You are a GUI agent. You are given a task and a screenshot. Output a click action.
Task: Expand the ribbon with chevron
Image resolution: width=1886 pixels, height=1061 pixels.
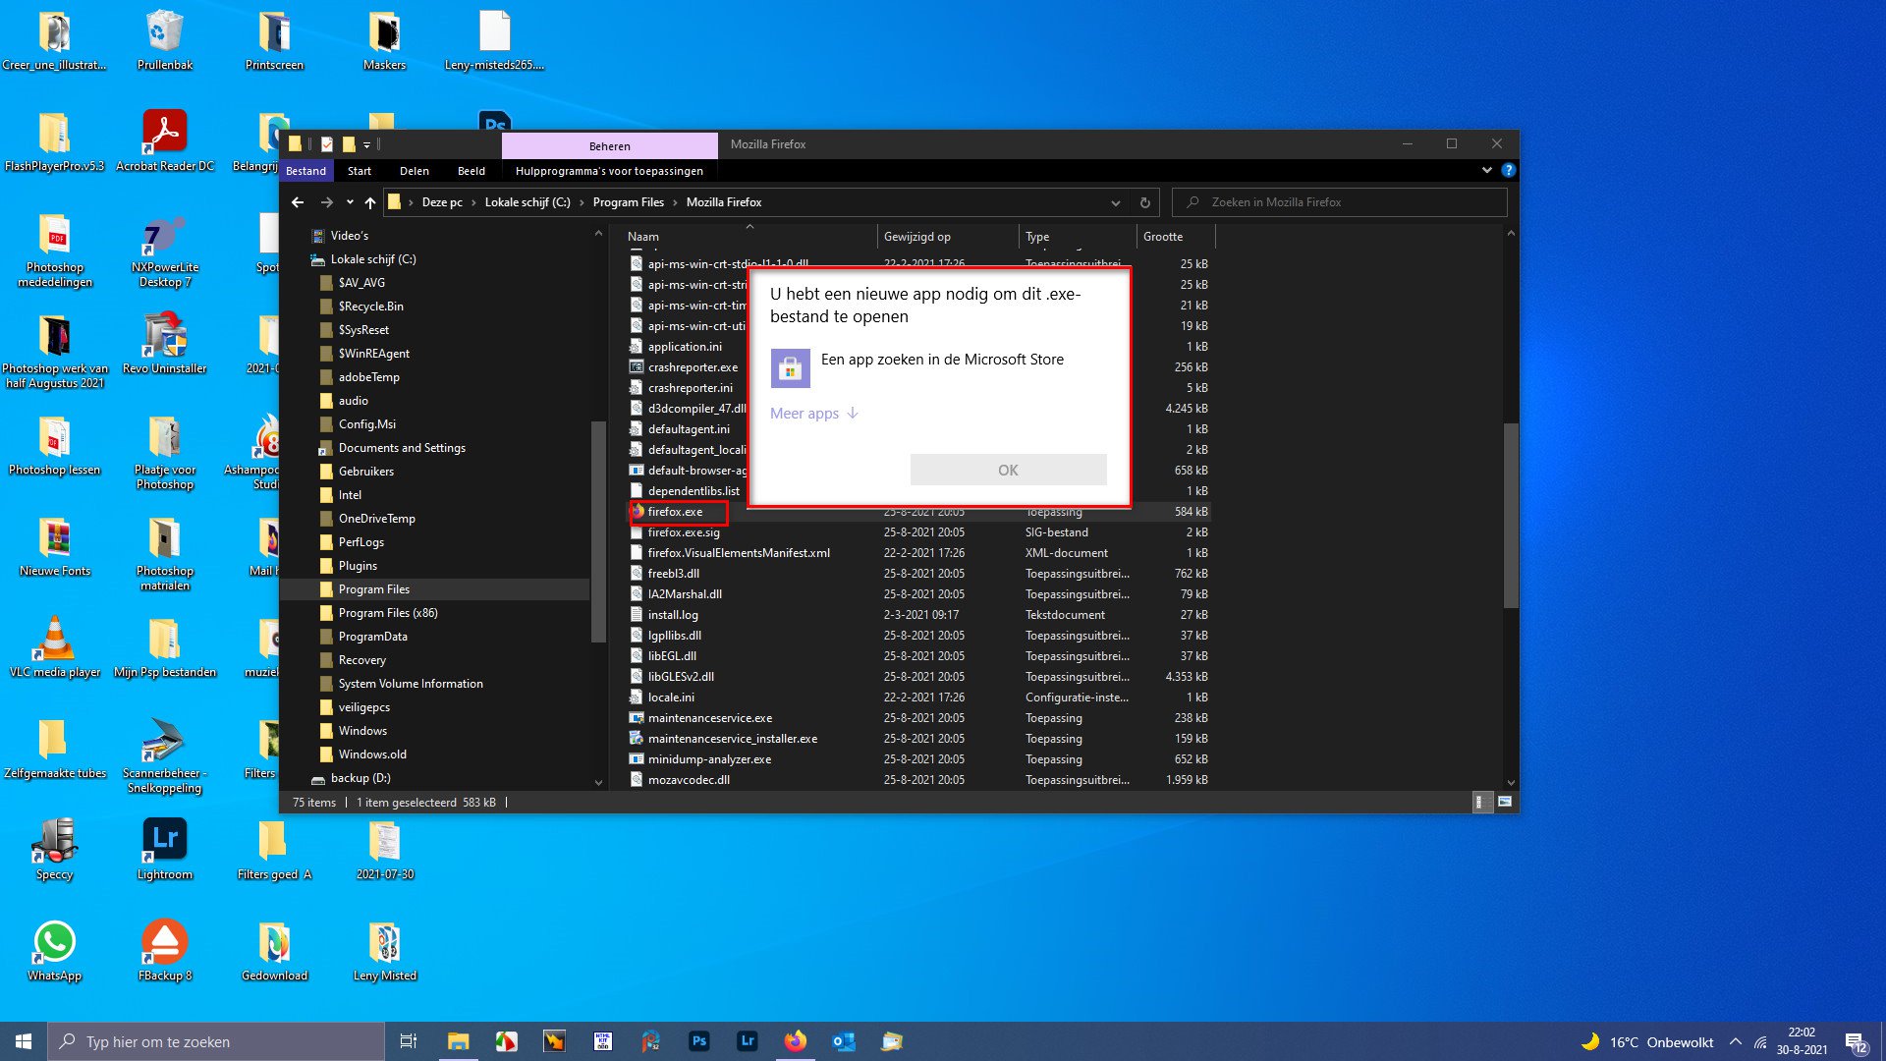(1486, 170)
